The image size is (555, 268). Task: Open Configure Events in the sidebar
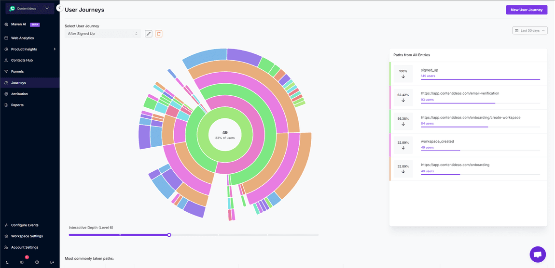click(x=25, y=225)
